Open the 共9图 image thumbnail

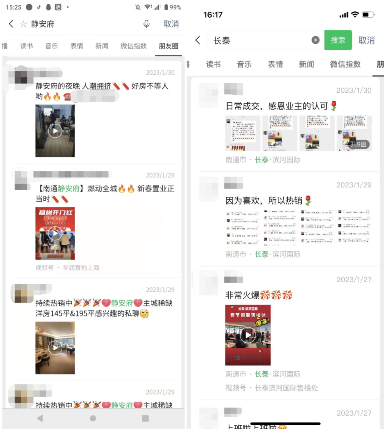[355, 133]
